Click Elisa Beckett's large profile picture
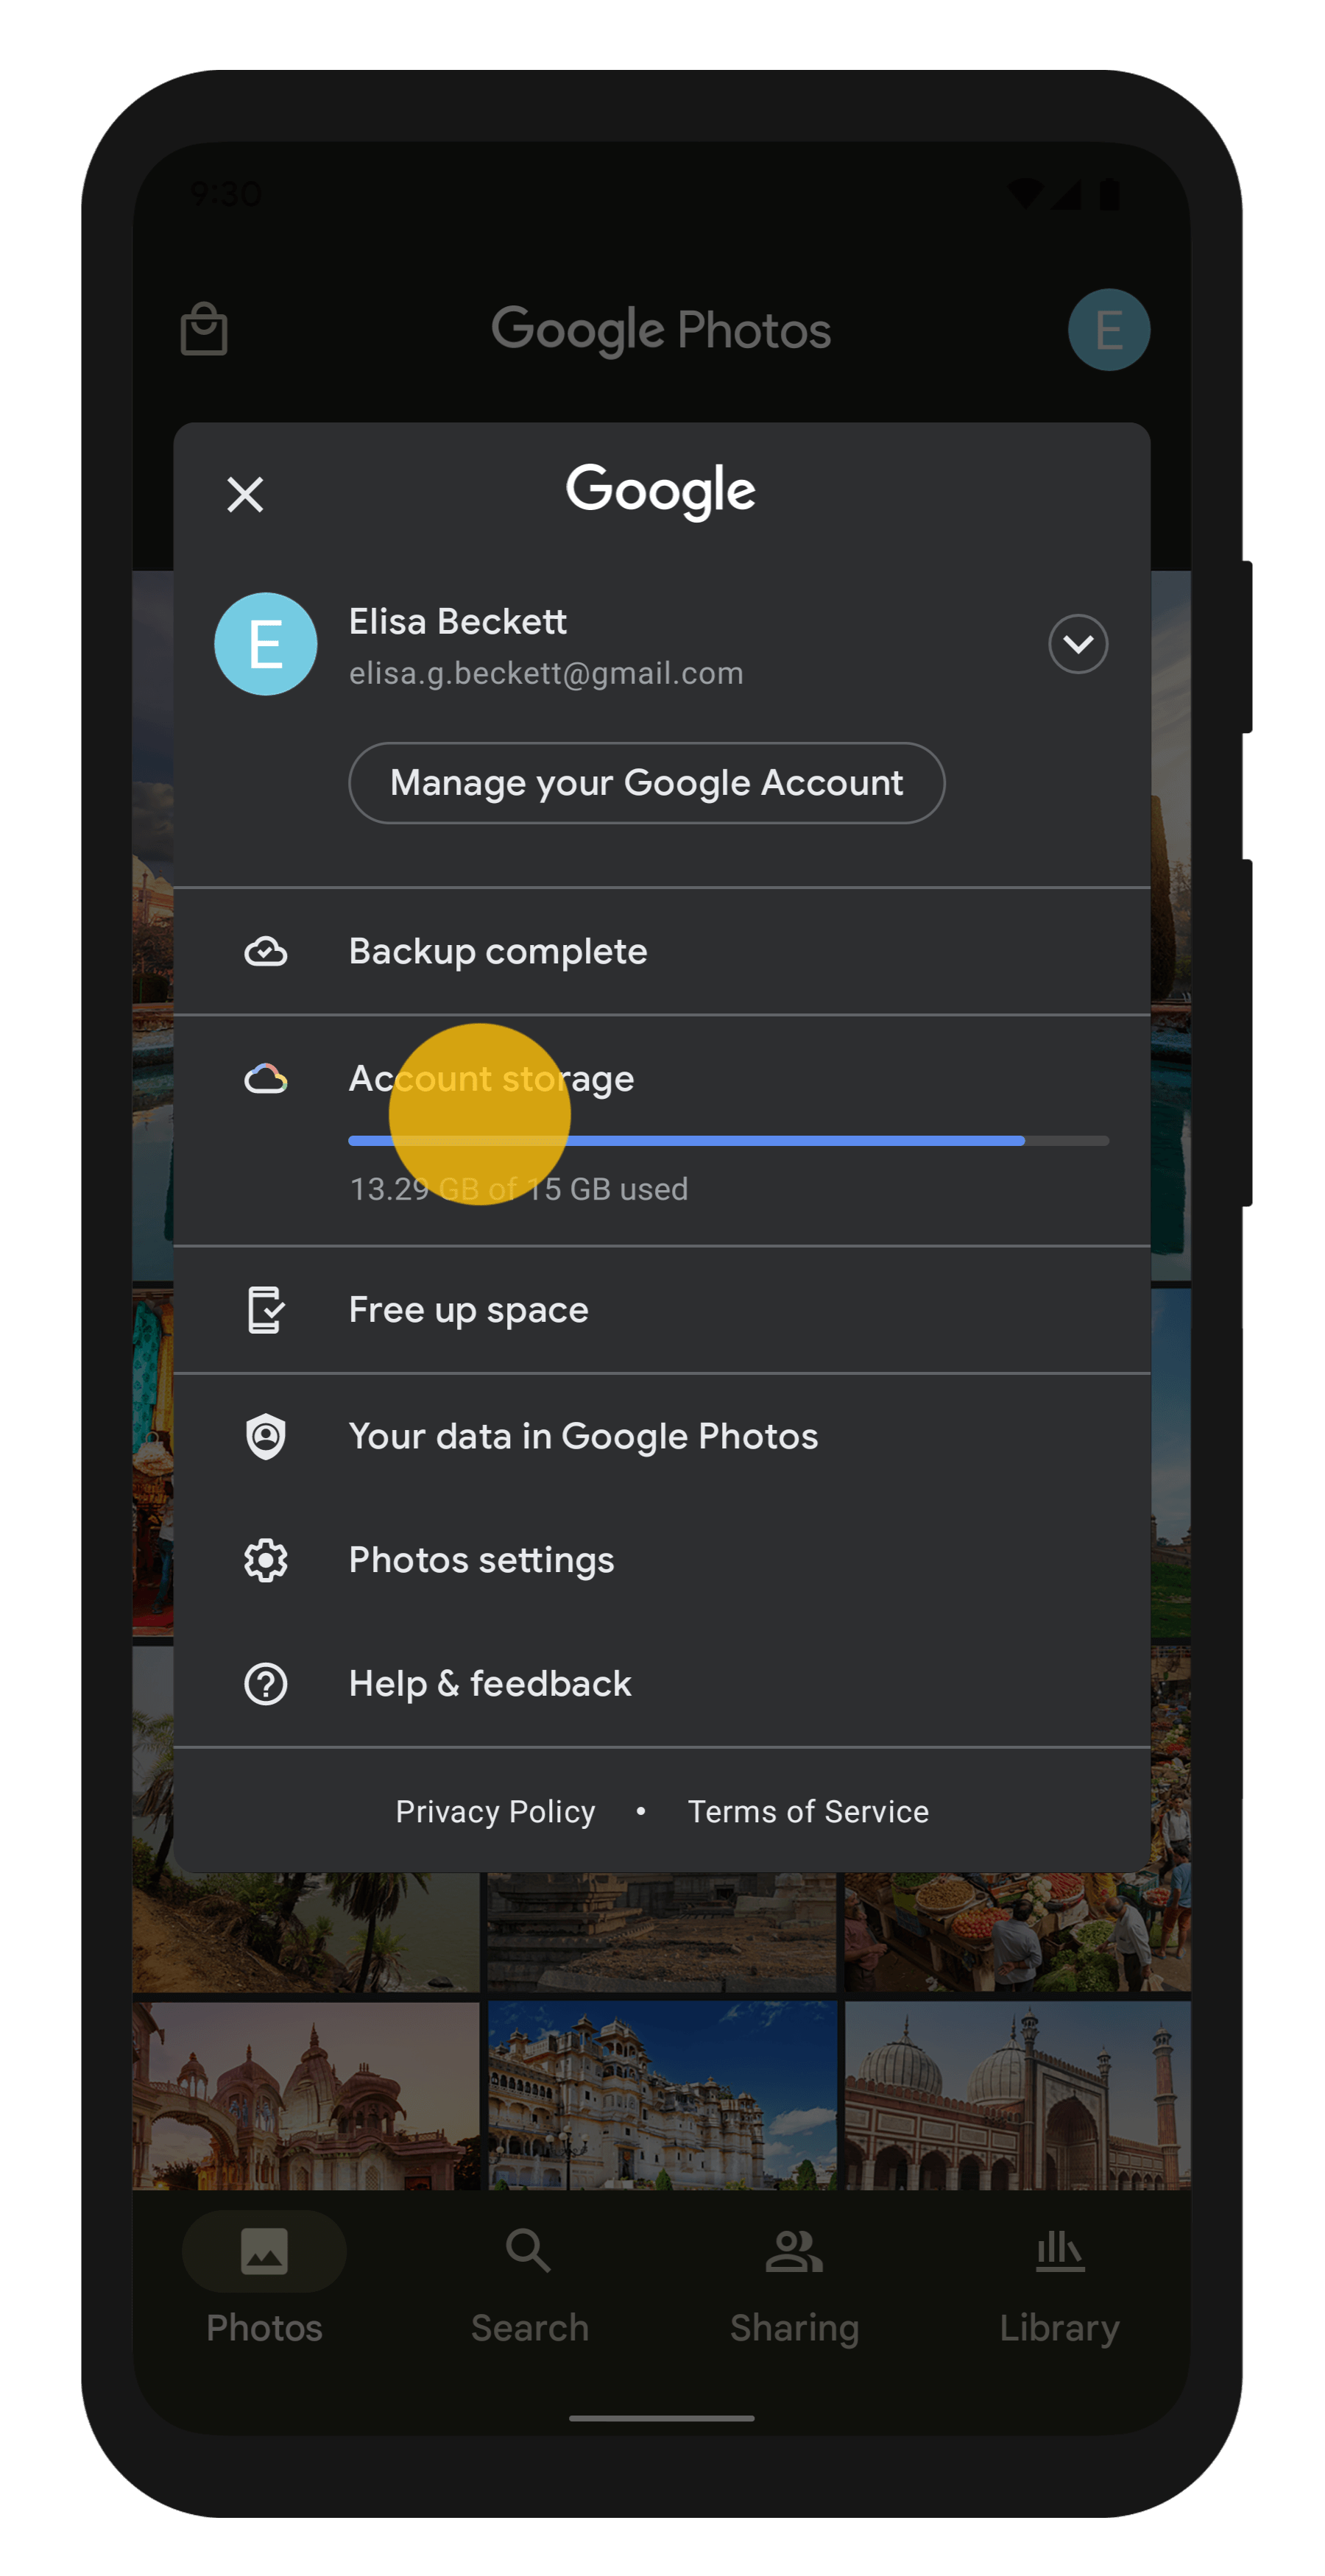 pyautogui.click(x=266, y=644)
